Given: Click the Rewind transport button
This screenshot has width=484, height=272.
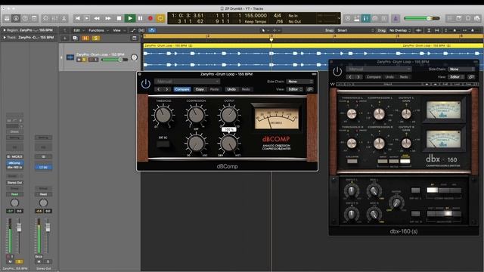Looking at the screenshot, I should click(97, 18).
